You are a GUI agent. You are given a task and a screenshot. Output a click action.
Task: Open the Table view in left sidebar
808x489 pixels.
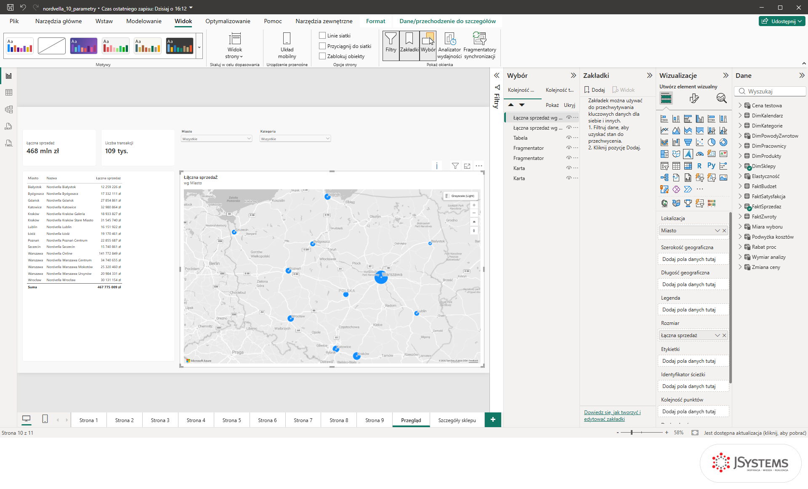pos(9,93)
